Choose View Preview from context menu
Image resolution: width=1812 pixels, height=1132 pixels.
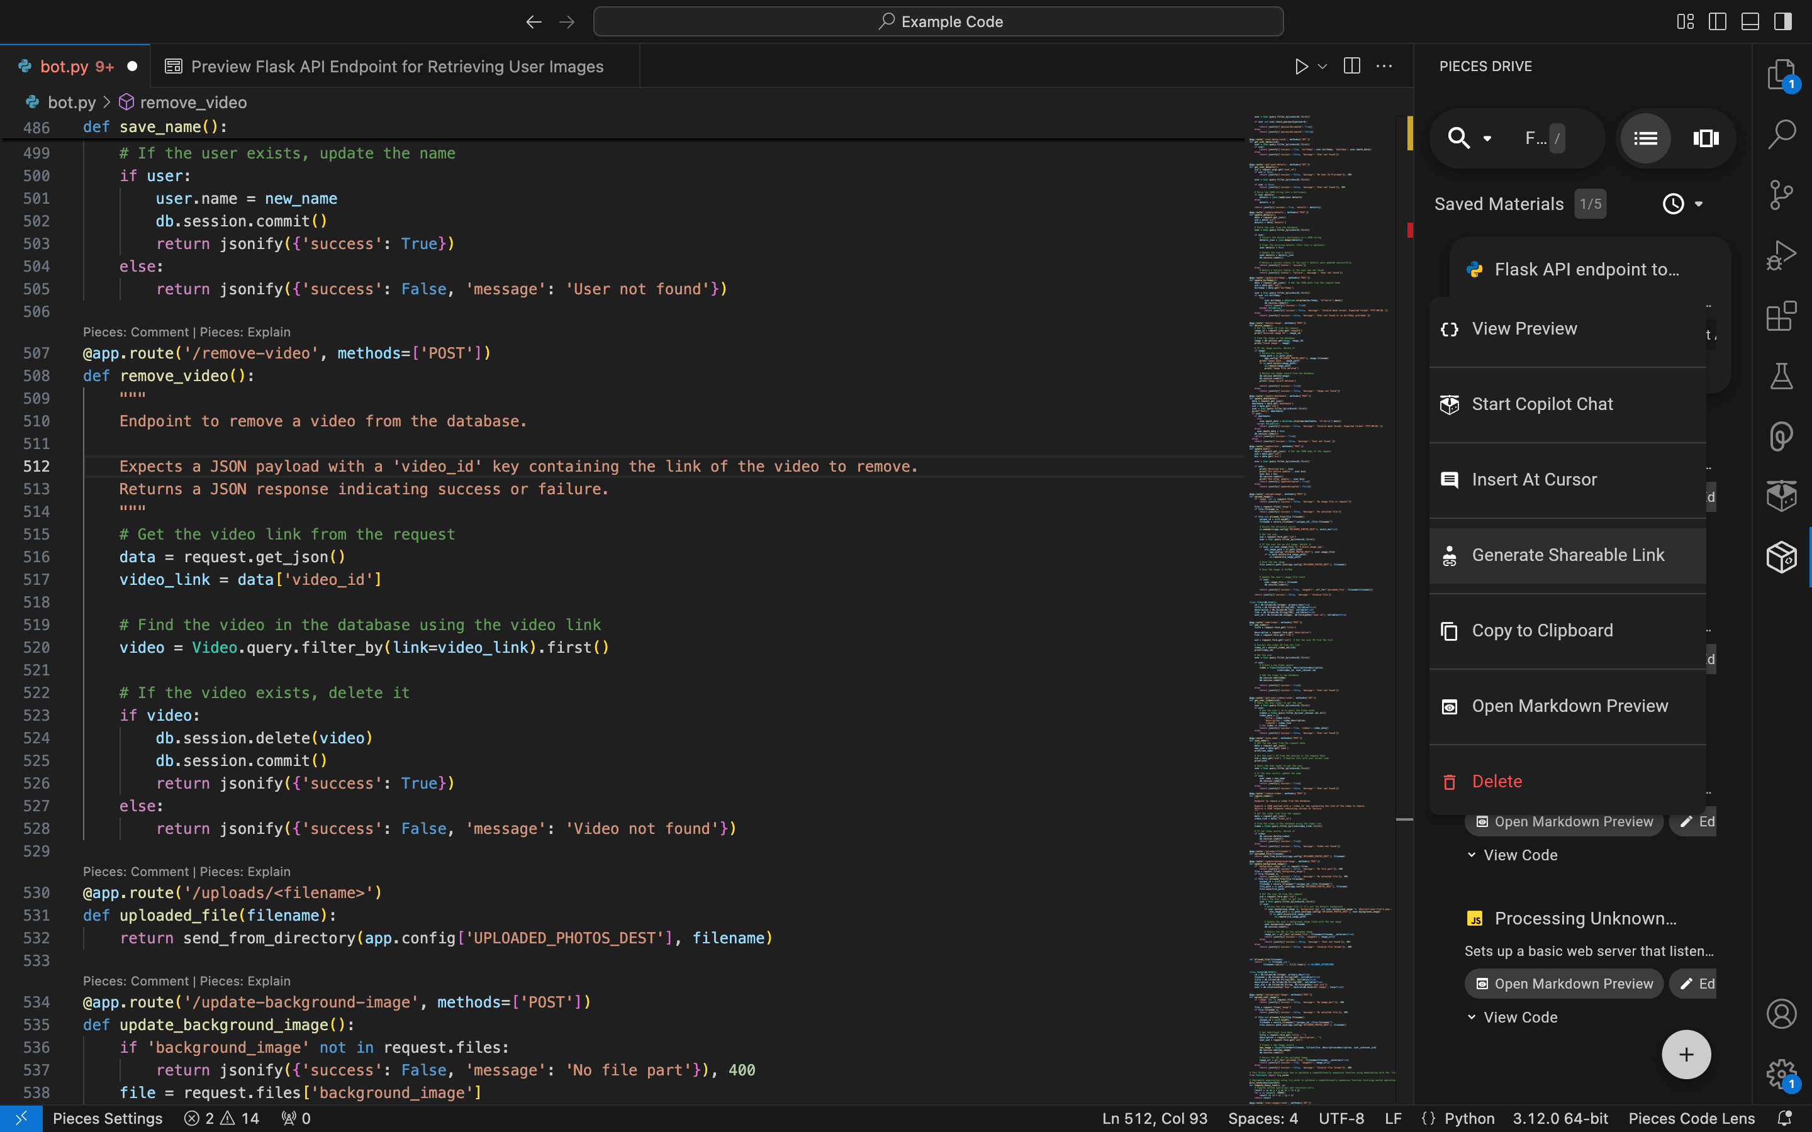(1567, 330)
